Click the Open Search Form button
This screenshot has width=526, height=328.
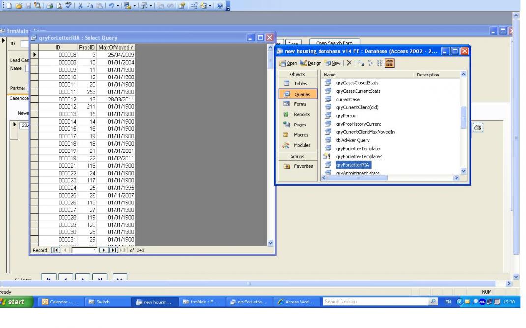tap(334, 43)
